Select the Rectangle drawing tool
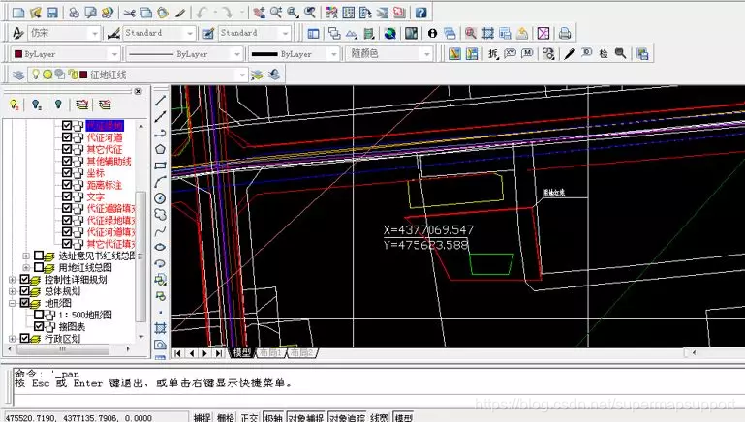This screenshot has width=745, height=422. 160,166
